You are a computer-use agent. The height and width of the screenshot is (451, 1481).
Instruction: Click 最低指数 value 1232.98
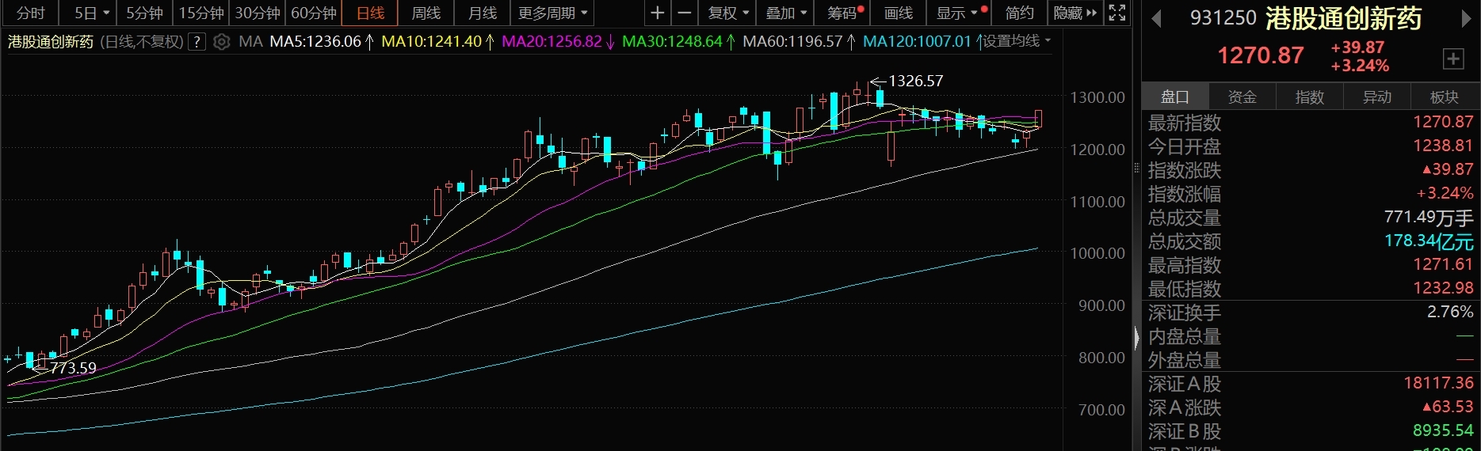pyautogui.click(x=1443, y=288)
